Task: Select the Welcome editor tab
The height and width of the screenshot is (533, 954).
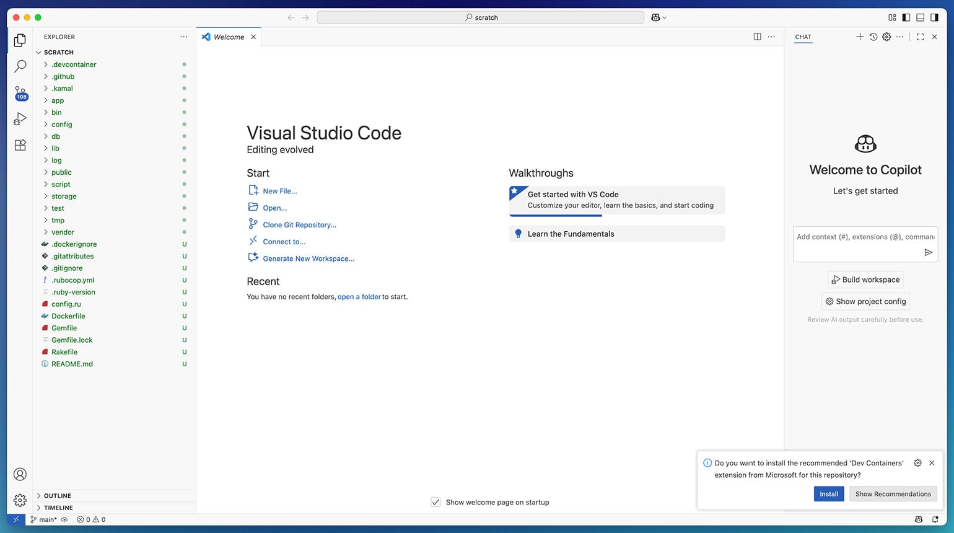Action: pyautogui.click(x=229, y=37)
